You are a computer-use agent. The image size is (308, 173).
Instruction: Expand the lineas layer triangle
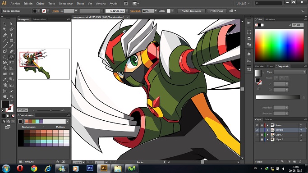tap(267, 125)
